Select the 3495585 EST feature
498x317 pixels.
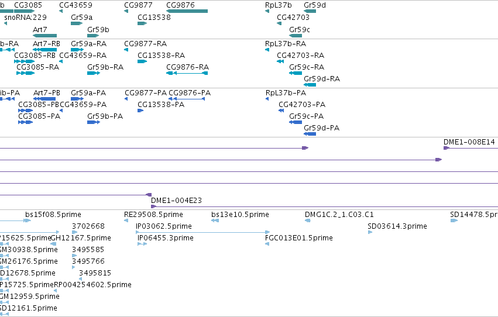[x=75, y=256]
